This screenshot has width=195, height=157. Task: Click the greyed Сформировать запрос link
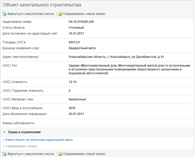[x=22, y=146]
